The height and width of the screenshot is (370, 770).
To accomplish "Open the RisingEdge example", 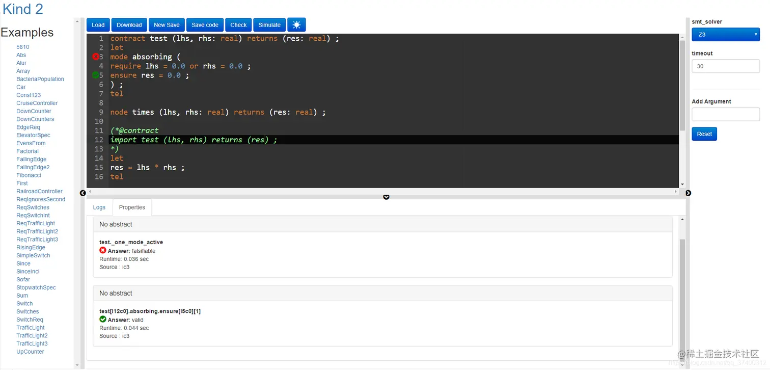I will 31,248.
